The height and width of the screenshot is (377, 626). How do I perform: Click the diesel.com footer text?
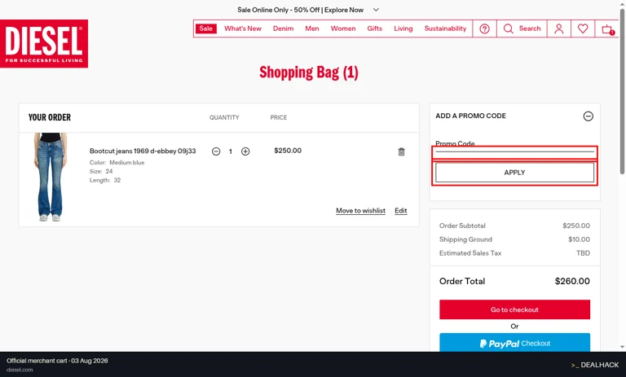[x=20, y=370]
